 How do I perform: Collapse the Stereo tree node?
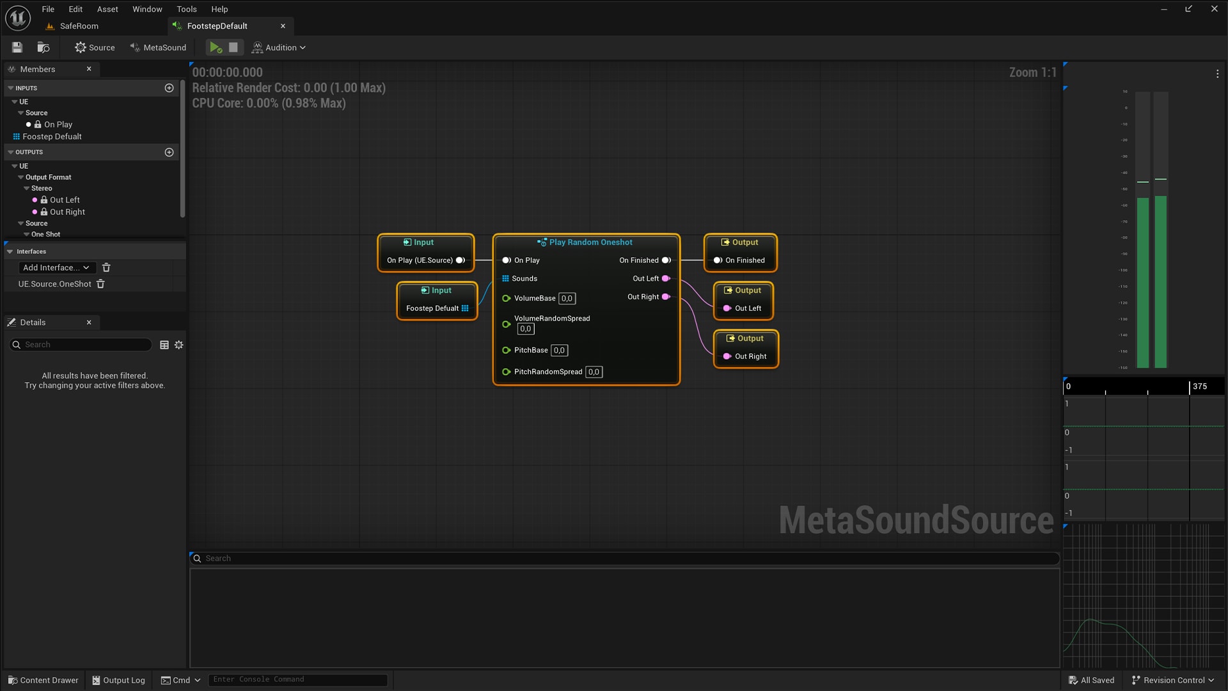click(x=27, y=188)
